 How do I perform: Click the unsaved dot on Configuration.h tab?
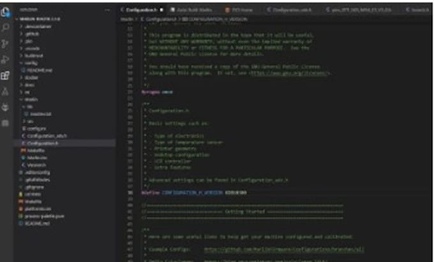[x=161, y=10]
